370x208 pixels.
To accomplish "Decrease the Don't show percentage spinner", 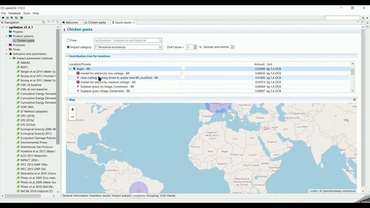I will click(195, 48).
